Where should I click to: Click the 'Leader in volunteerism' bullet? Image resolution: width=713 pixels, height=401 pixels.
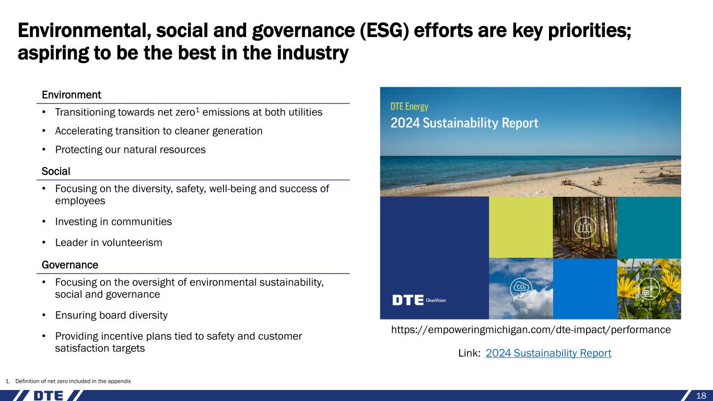pyautogui.click(x=109, y=243)
